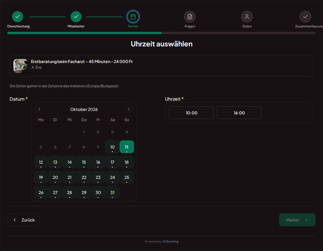The width and height of the screenshot is (323, 251).
Task: Open the Fragen document step icon
Action: [x=190, y=17]
